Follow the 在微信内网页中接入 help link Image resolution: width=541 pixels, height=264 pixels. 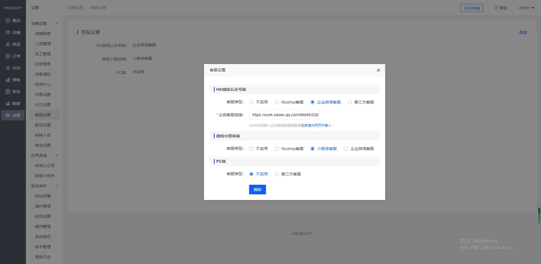tap(316, 126)
